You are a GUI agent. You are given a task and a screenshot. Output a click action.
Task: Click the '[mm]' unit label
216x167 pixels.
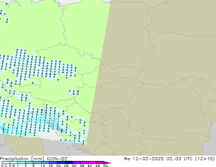pyautogui.click(x=37, y=159)
